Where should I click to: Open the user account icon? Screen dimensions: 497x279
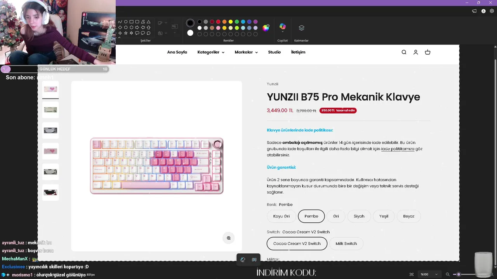(415, 52)
